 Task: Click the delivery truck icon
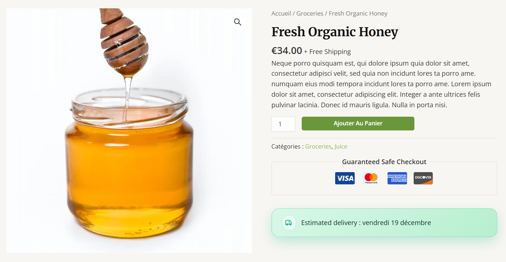coord(288,223)
